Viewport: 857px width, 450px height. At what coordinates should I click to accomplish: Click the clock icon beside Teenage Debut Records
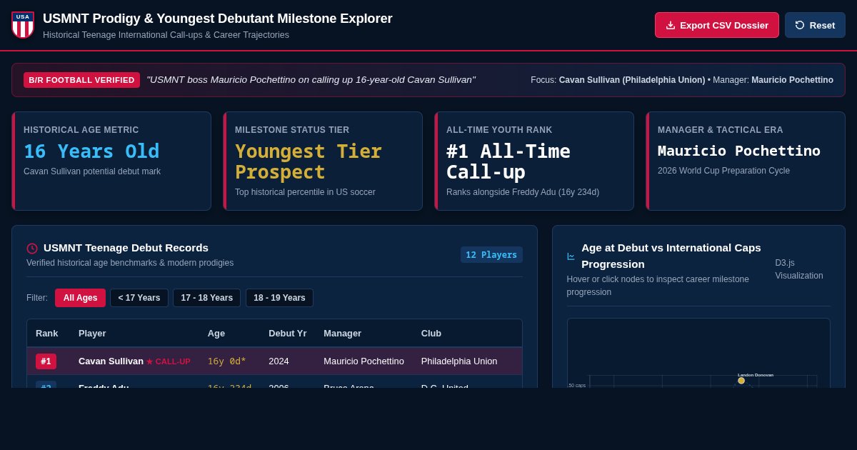click(32, 249)
